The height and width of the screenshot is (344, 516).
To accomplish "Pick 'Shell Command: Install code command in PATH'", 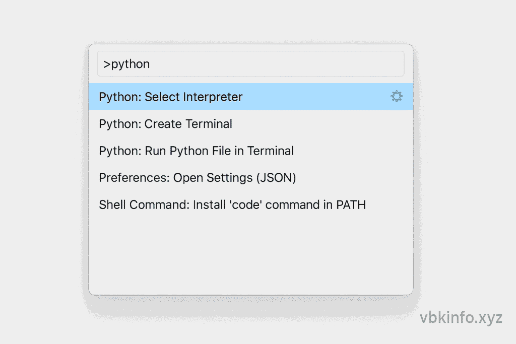I will [x=232, y=205].
